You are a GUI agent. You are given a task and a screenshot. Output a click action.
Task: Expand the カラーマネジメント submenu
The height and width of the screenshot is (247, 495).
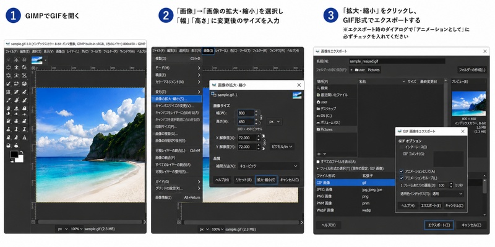coord(177,82)
